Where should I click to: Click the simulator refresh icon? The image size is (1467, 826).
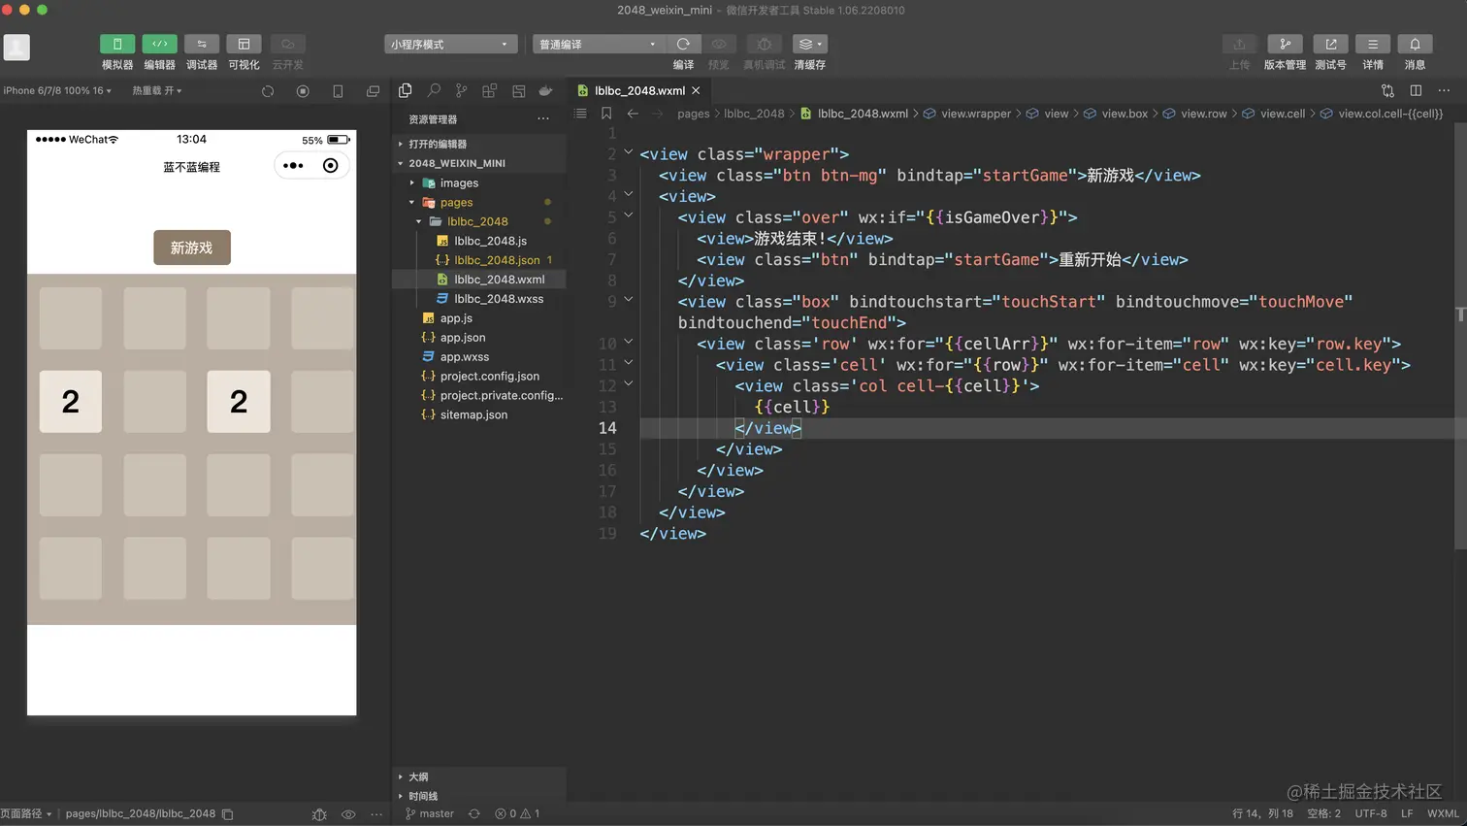268,91
